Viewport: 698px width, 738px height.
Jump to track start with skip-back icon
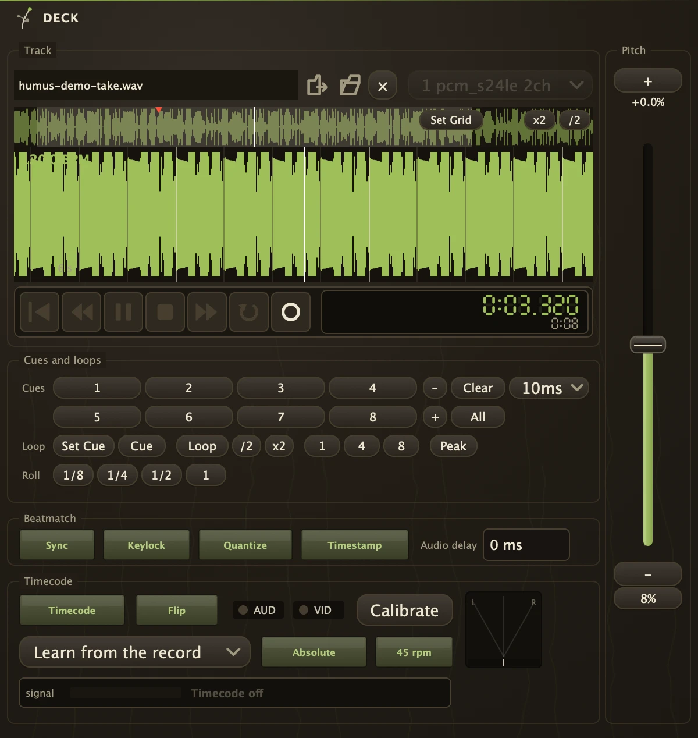pos(40,312)
